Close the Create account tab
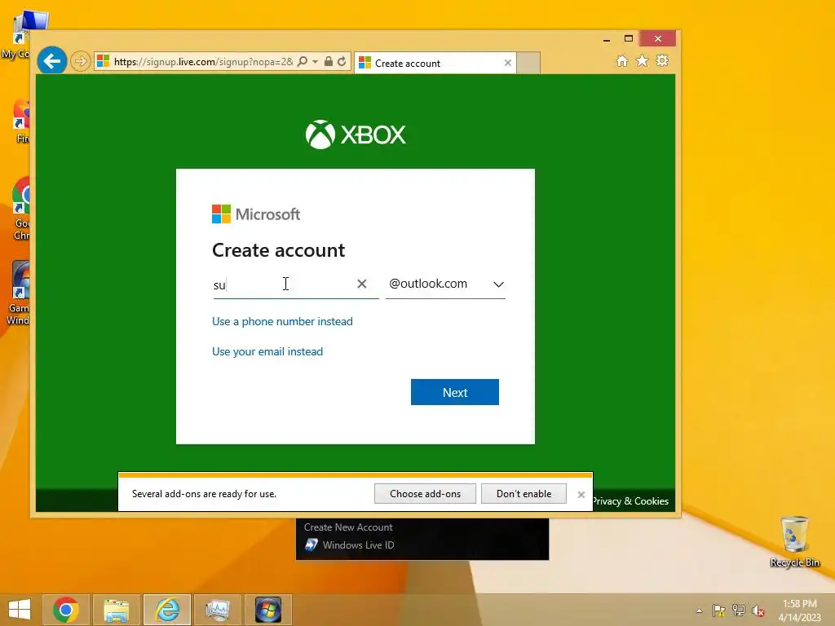The image size is (835, 626). (x=507, y=63)
